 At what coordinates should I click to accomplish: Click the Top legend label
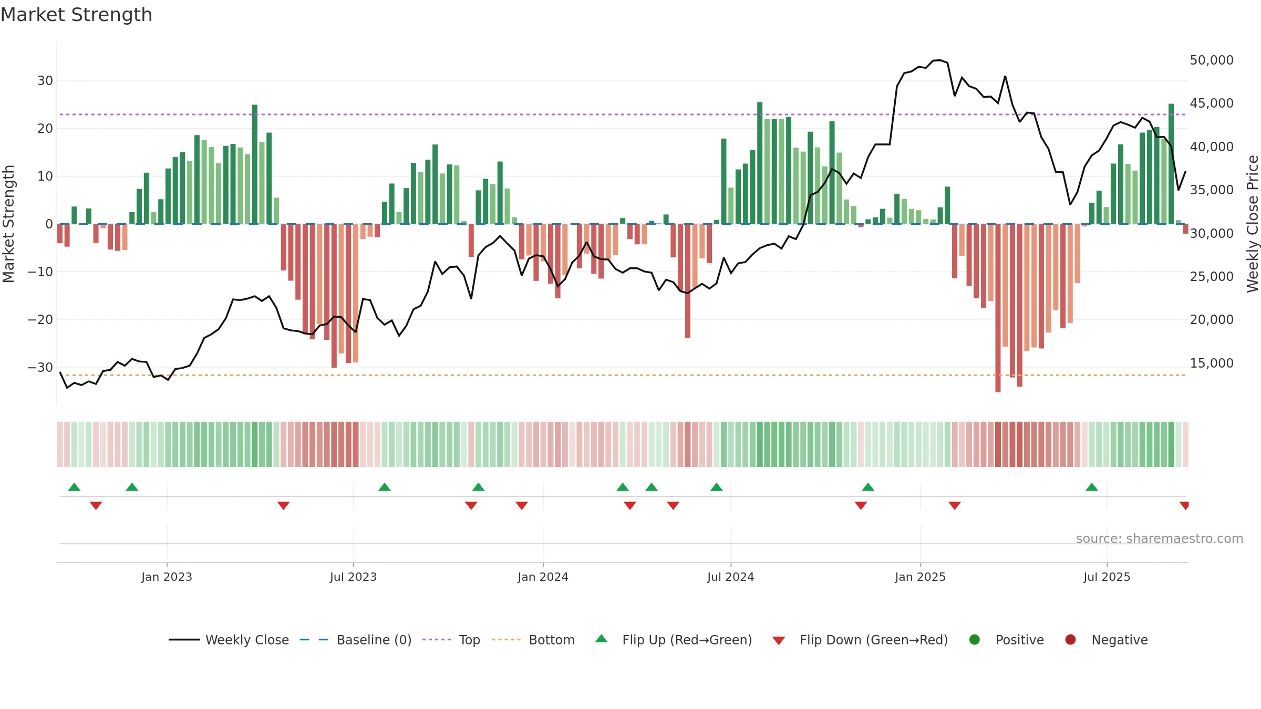tap(469, 640)
